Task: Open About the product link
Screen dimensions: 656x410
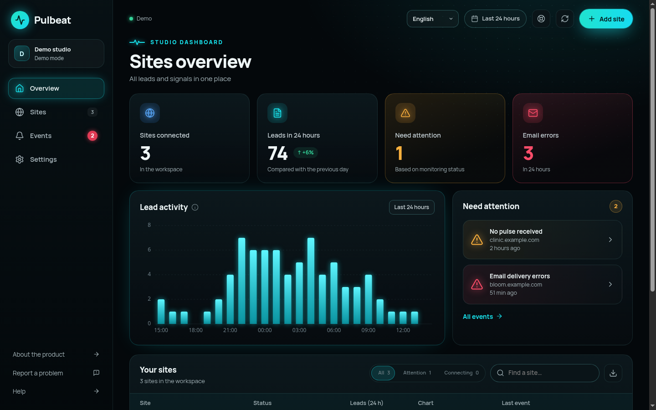Action: [x=56, y=354]
